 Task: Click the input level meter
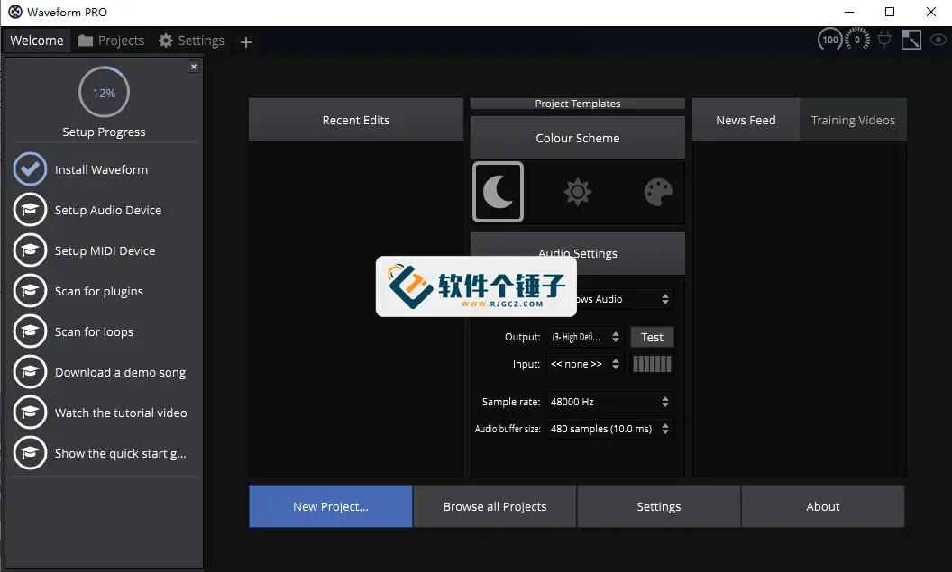pos(652,364)
